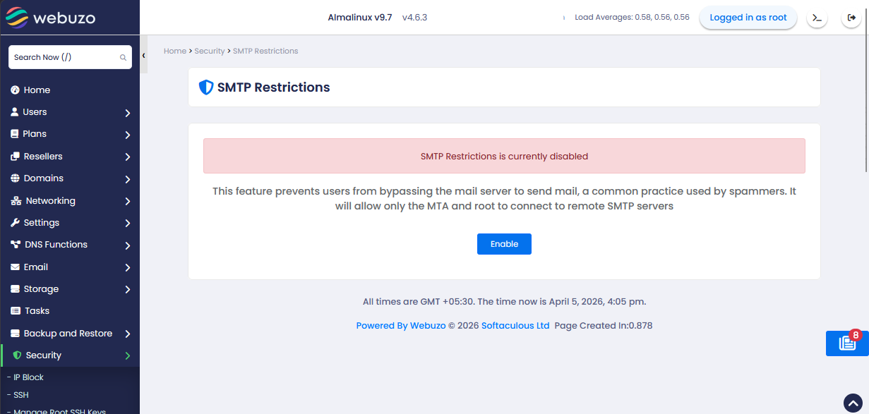869x414 pixels.
Task: Open the IP Block submenu item
Action: (28, 377)
